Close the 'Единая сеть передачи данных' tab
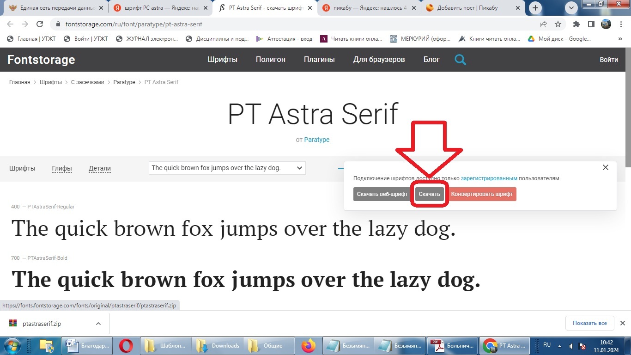This screenshot has width=631, height=355. click(x=101, y=8)
